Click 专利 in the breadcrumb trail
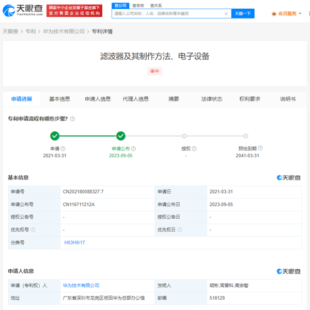The image size is (310, 310). [30, 31]
